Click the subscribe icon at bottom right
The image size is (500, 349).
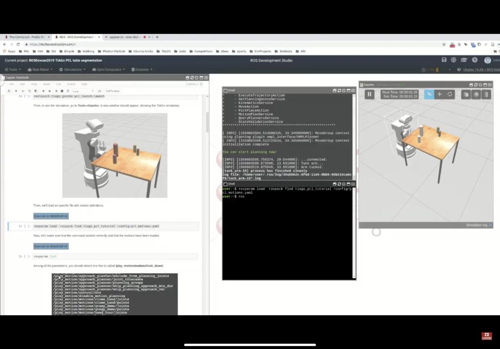click(x=486, y=336)
